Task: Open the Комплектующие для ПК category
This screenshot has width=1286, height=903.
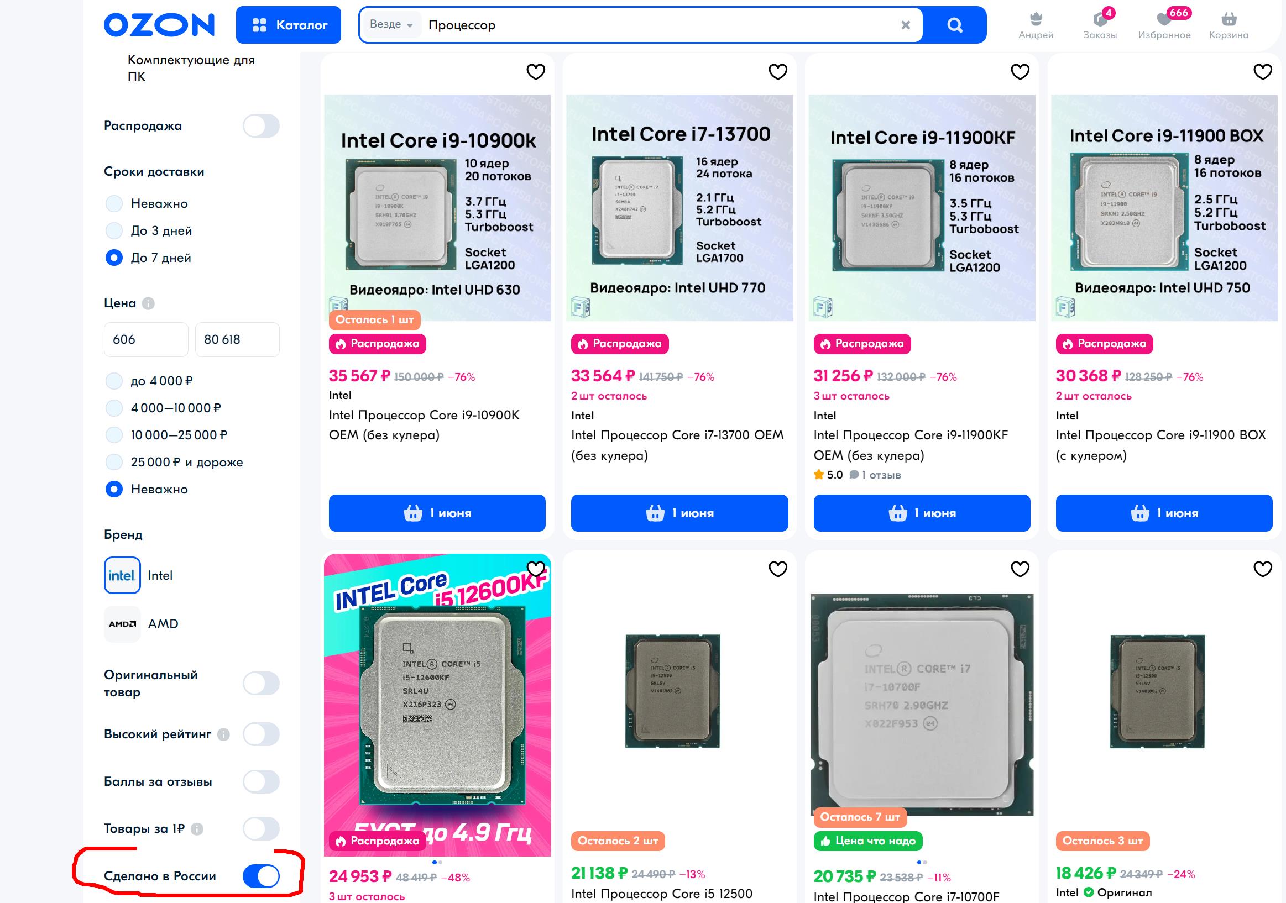Action: pyautogui.click(x=191, y=68)
